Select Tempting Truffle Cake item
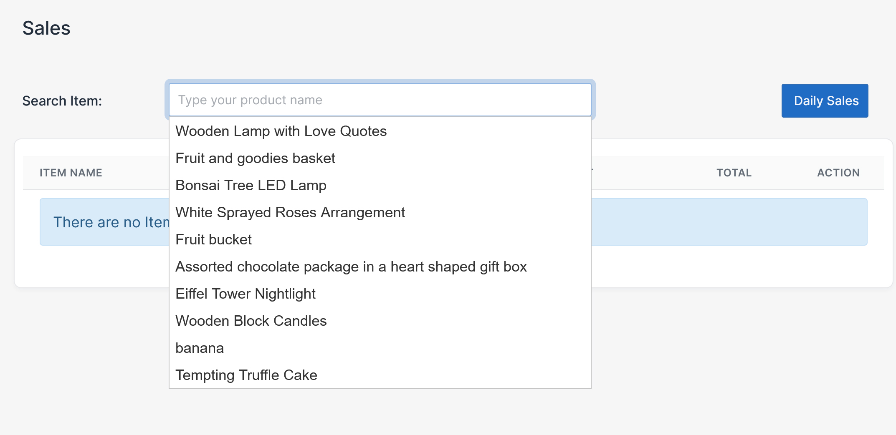Viewport: 896px width, 435px height. tap(246, 375)
